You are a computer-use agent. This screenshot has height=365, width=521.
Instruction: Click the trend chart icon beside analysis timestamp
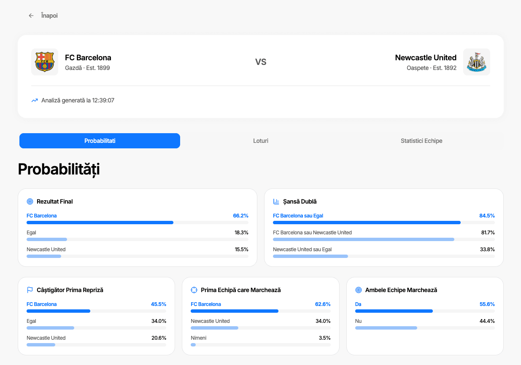(x=34, y=100)
